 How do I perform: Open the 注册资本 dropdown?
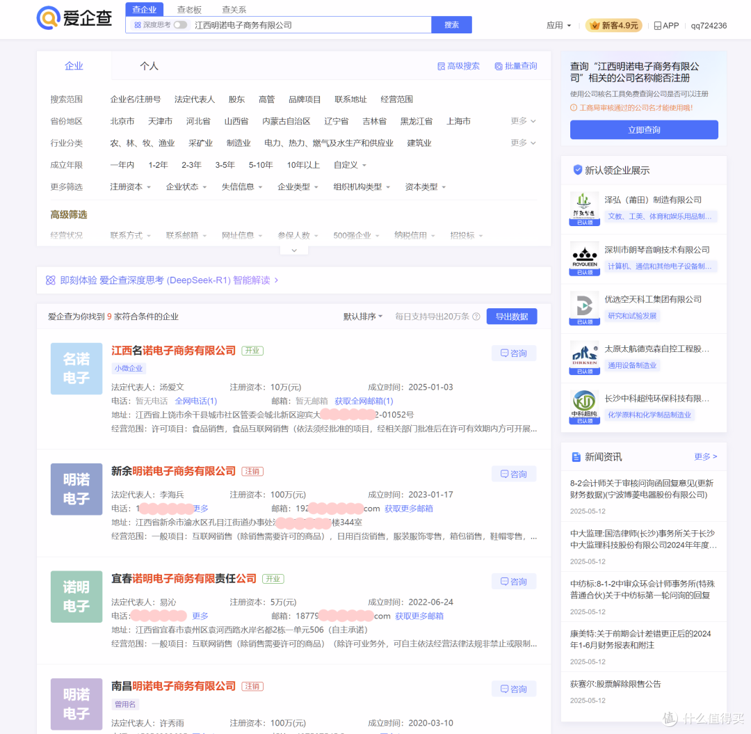tap(130, 187)
